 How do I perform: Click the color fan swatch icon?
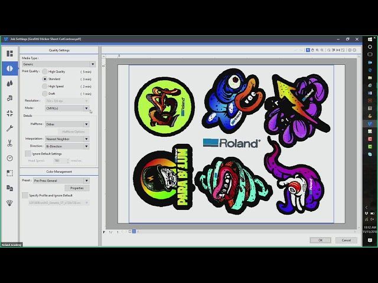[x=9, y=203]
